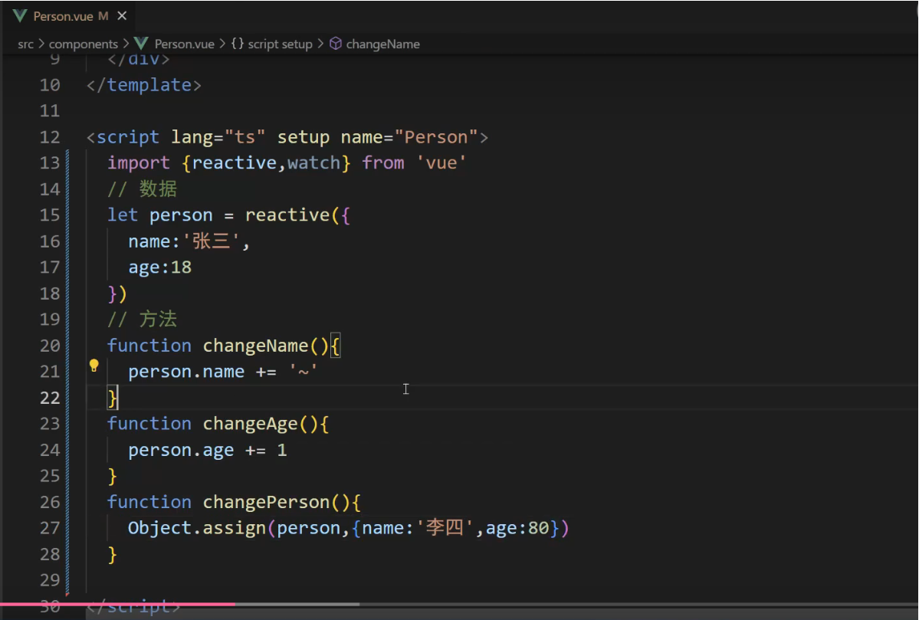Viewport: 919px width, 620px height.
Task: Click the '~' string on line 21
Action: [303, 372]
